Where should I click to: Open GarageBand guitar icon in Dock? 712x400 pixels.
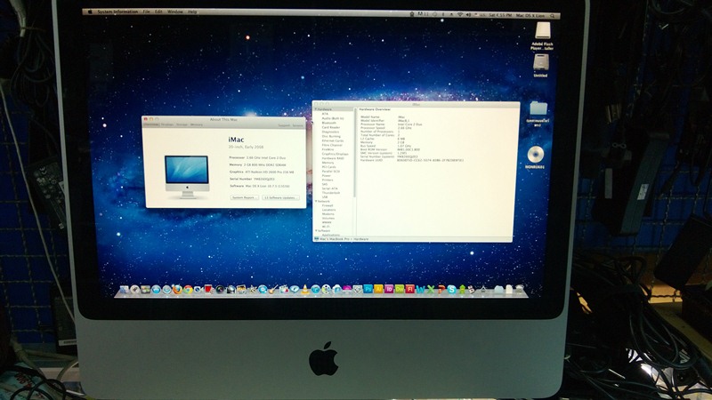click(x=272, y=290)
